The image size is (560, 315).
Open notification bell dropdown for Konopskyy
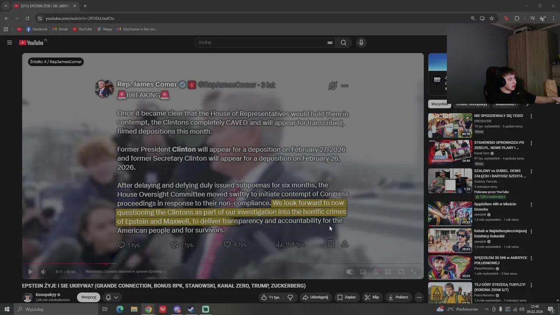(112, 297)
